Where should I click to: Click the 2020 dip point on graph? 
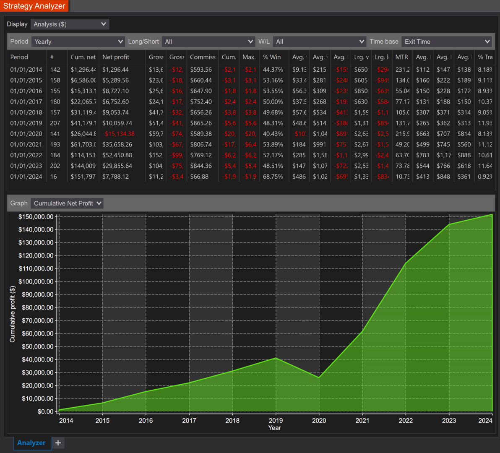(319, 377)
